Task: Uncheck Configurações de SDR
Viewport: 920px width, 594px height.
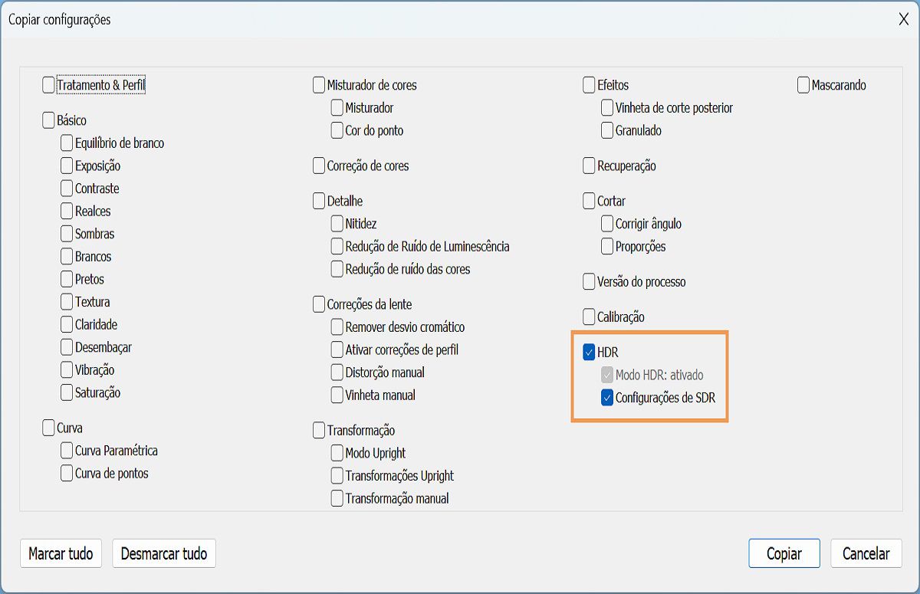Action: [606, 398]
